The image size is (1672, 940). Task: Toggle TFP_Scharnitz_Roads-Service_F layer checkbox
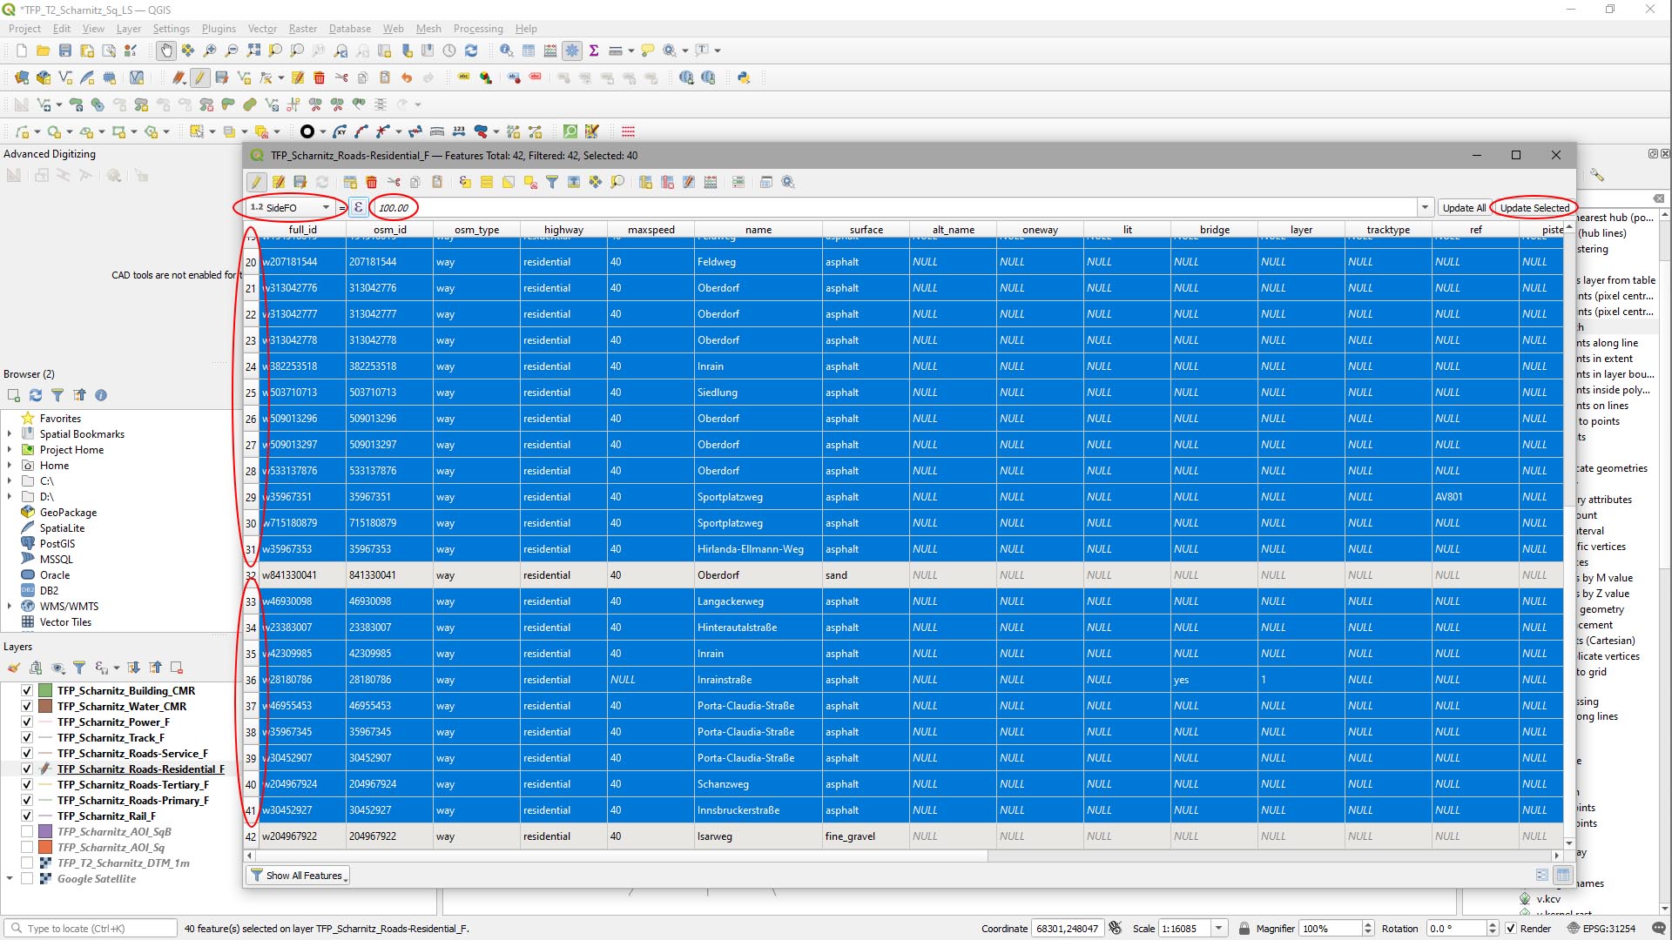click(x=27, y=754)
